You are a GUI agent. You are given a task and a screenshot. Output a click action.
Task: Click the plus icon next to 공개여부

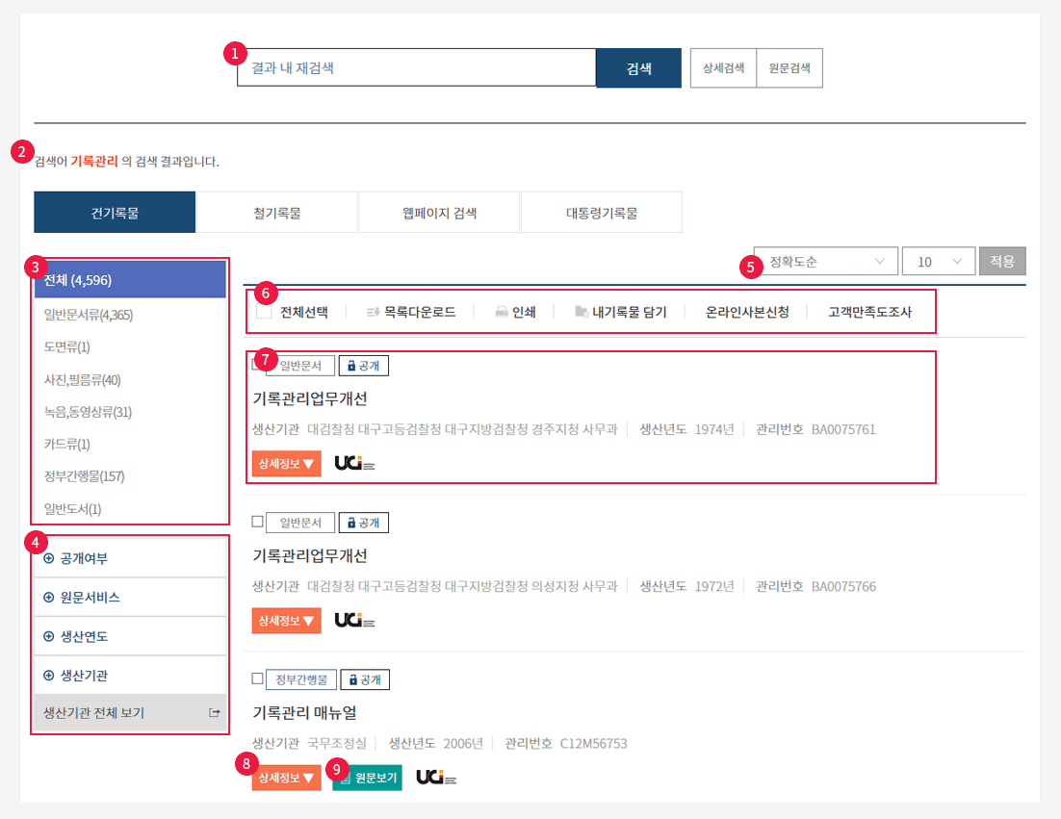tap(49, 558)
